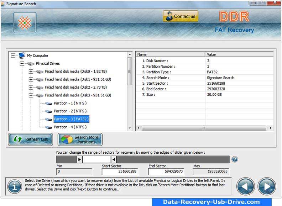Click Search More Partitions button

pyautogui.click(x=80, y=139)
